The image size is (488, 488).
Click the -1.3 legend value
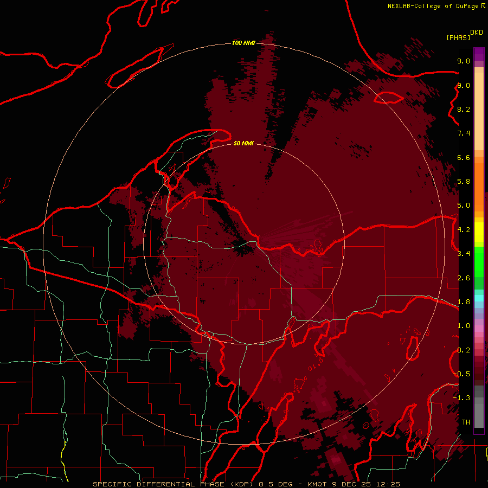point(461,398)
